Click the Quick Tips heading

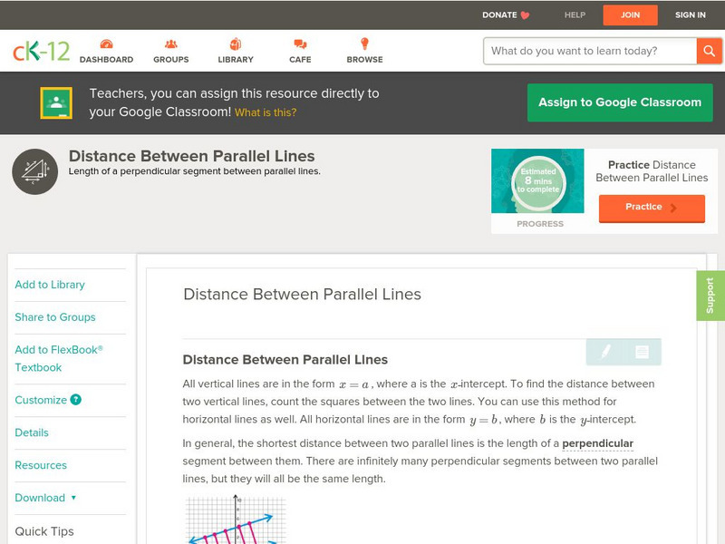tap(44, 531)
